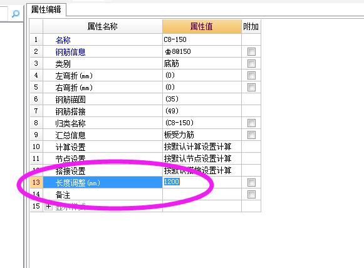
Task: Select the 搭接设置 property label
Action: pyautogui.click(x=70, y=171)
